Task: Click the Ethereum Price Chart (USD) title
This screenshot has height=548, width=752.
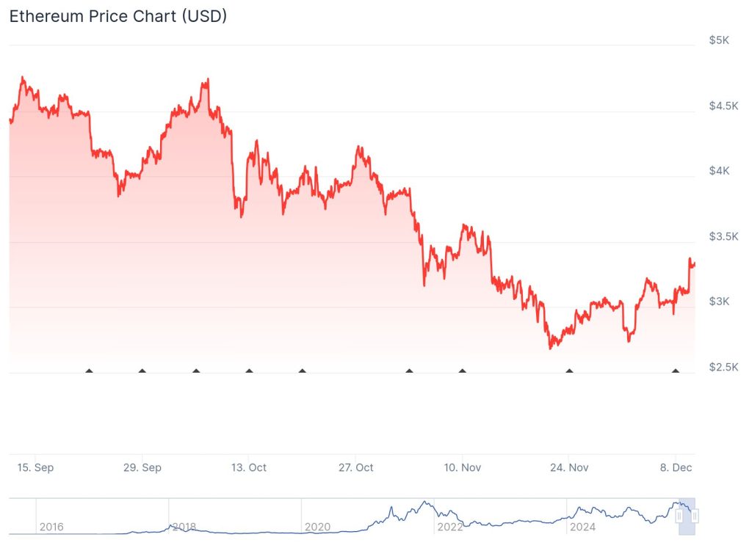Action: (117, 16)
